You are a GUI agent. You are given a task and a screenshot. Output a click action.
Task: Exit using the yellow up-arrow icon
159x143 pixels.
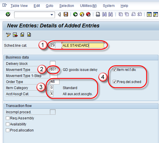pyautogui.click(x=82, y=14)
